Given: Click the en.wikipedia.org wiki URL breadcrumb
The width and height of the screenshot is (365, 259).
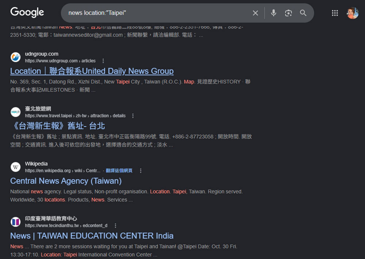Looking at the screenshot, I should click(x=63, y=171).
